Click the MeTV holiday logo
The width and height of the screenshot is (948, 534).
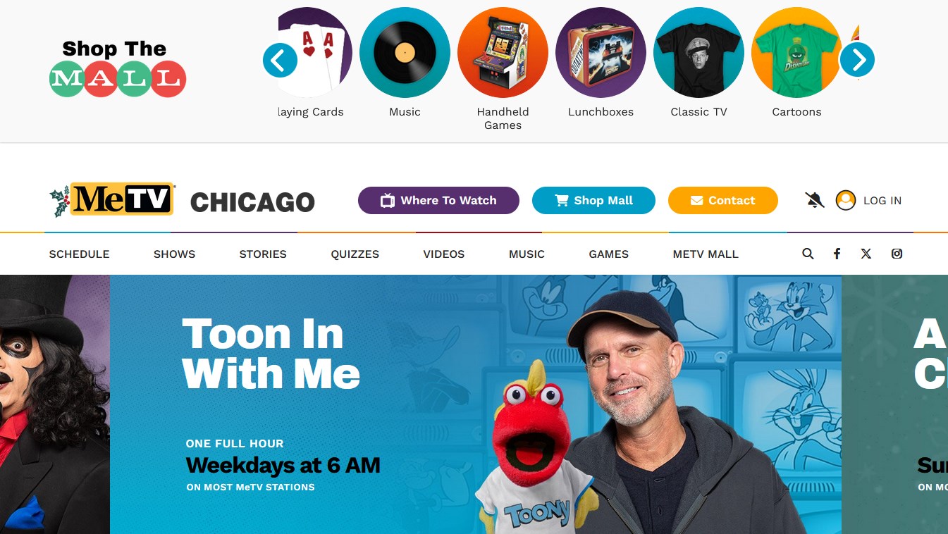coord(112,200)
